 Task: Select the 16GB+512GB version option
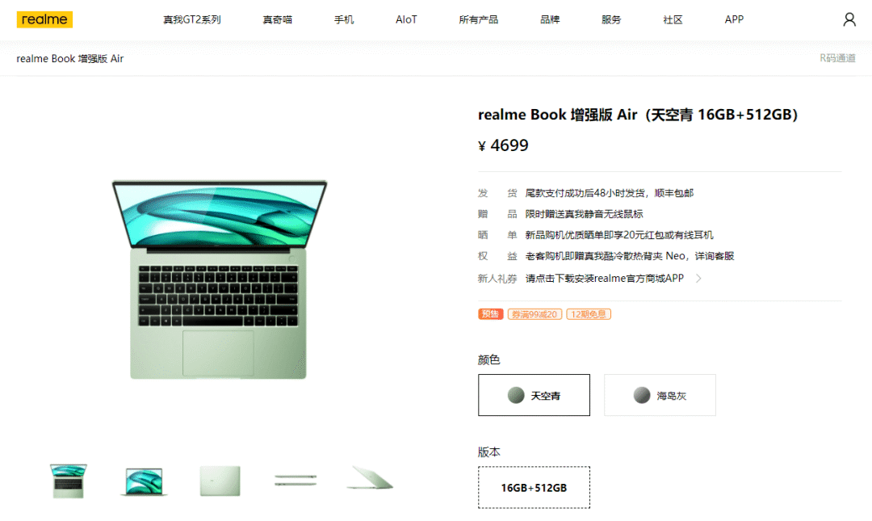(534, 488)
